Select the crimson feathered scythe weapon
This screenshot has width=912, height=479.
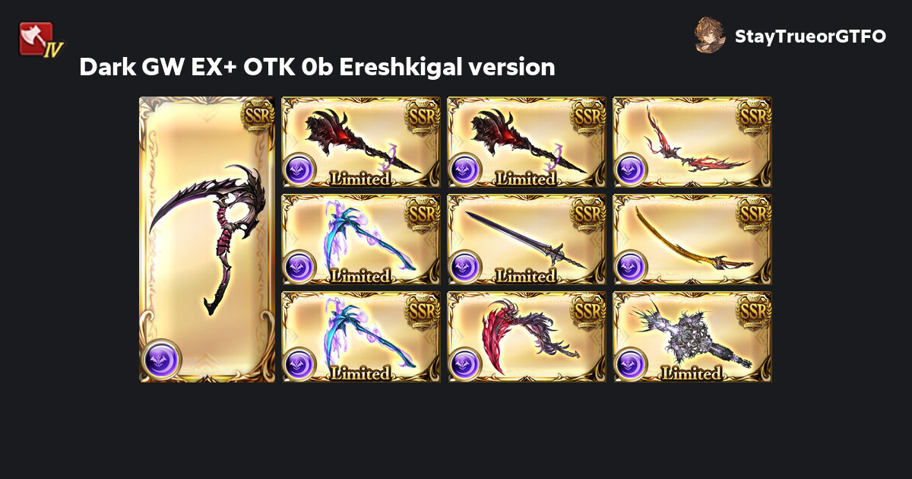coord(527,337)
